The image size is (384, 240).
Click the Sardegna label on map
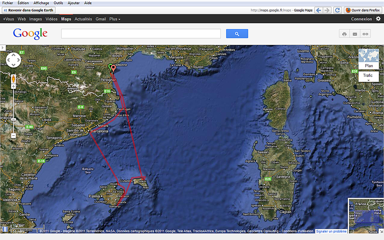coord(283,177)
